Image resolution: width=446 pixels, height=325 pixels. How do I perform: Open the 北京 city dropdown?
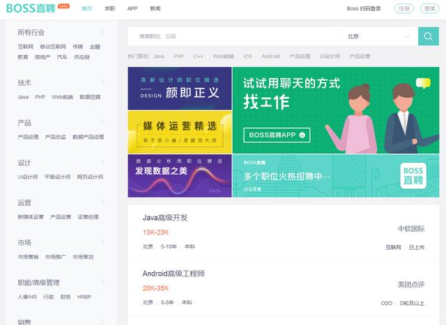[x=378, y=36]
